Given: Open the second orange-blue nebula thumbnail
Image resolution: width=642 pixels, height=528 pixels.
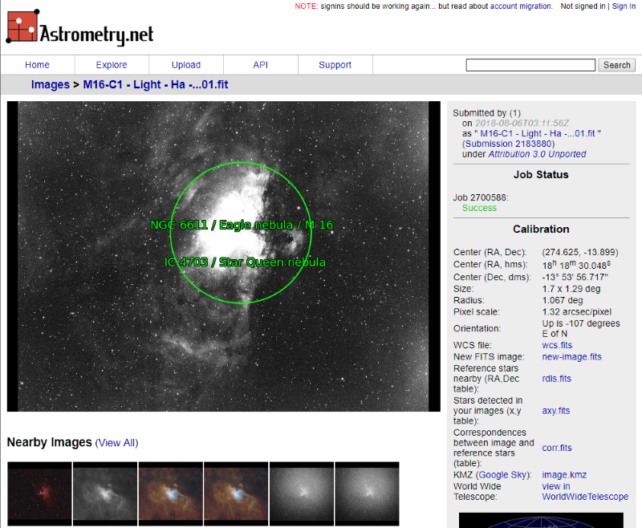Looking at the screenshot, I should tap(236, 494).
